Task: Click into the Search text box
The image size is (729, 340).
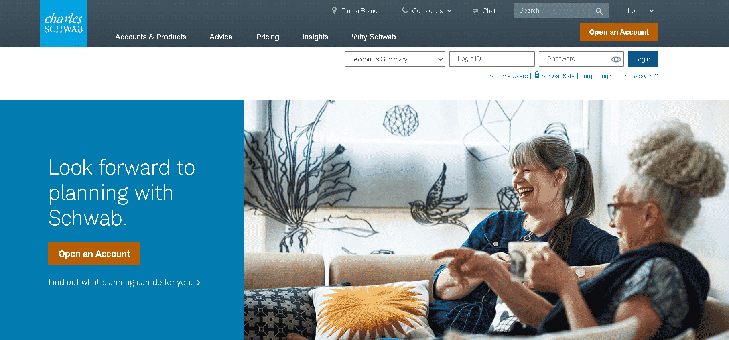Action: pyautogui.click(x=554, y=11)
